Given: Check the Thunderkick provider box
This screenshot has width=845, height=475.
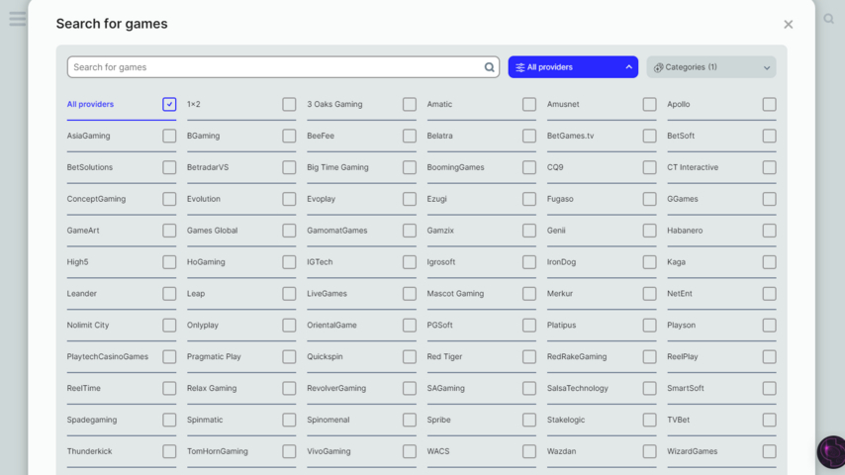Looking at the screenshot, I should coord(169,451).
